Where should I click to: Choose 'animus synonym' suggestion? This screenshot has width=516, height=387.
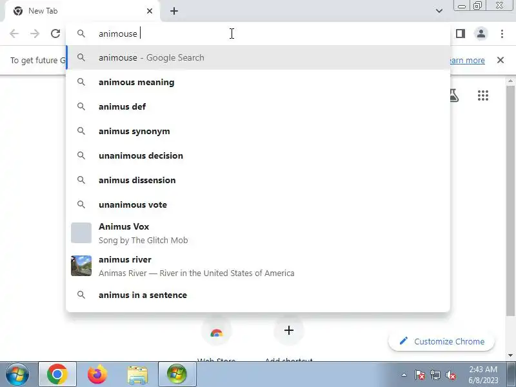click(x=258, y=131)
